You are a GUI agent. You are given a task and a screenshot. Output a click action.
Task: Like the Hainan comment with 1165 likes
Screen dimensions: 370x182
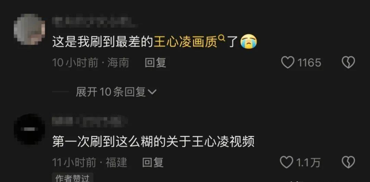tap(288, 62)
